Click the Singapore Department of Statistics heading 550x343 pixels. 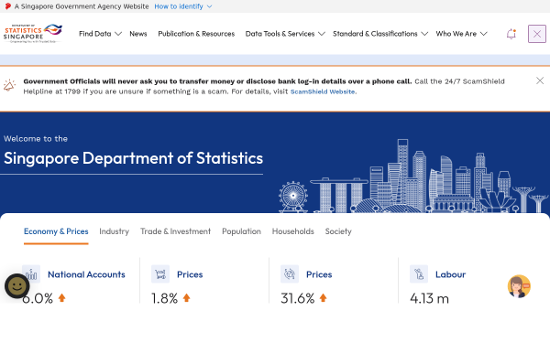133,158
